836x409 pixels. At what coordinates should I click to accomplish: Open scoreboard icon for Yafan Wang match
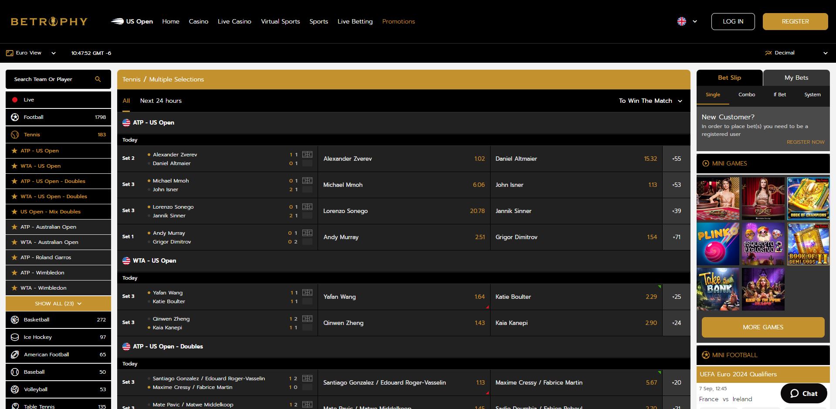click(307, 293)
